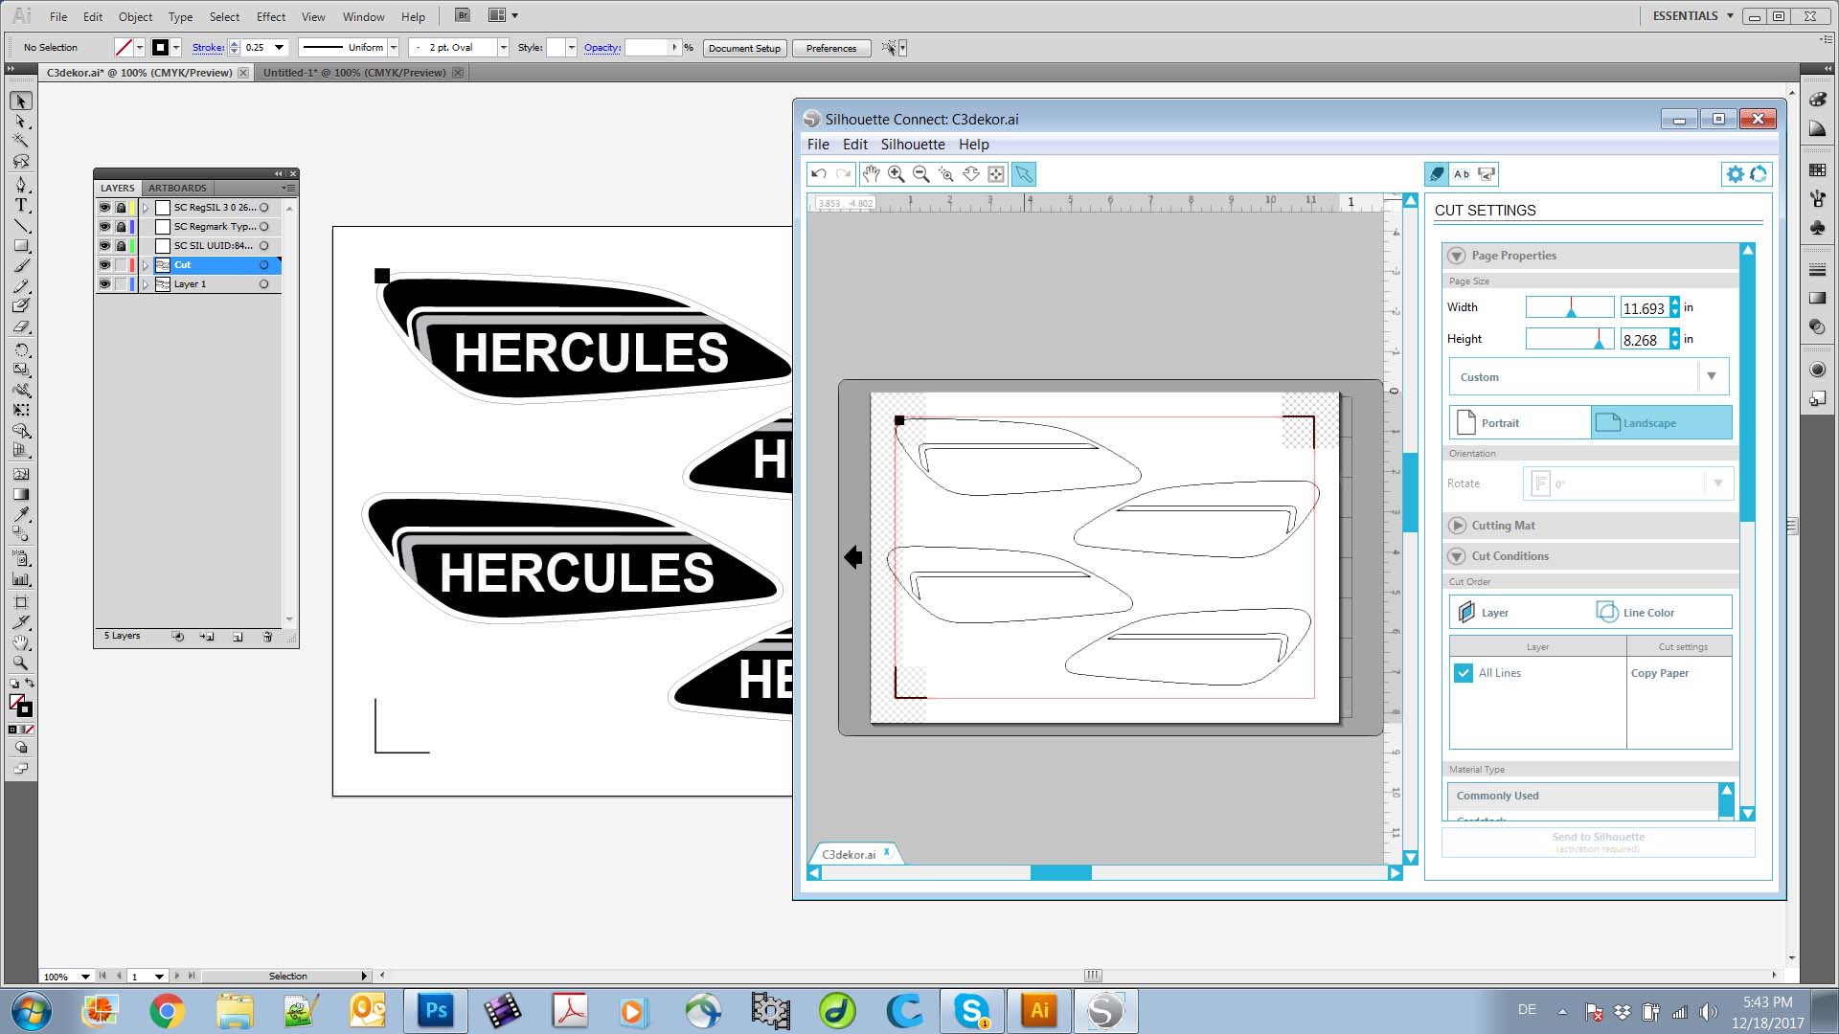Hide the Cut layer visibility eye
This screenshot has width=1839, height=1034.
pos(104,265)
